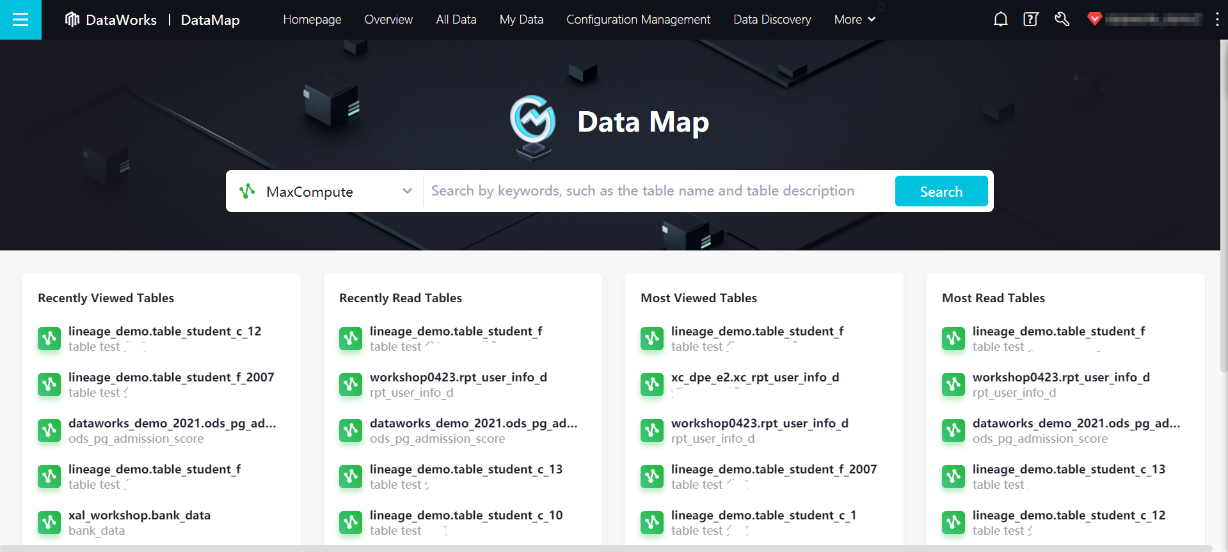Click the DataWorks logo icon
The image size is (1228, 552).
72,20
